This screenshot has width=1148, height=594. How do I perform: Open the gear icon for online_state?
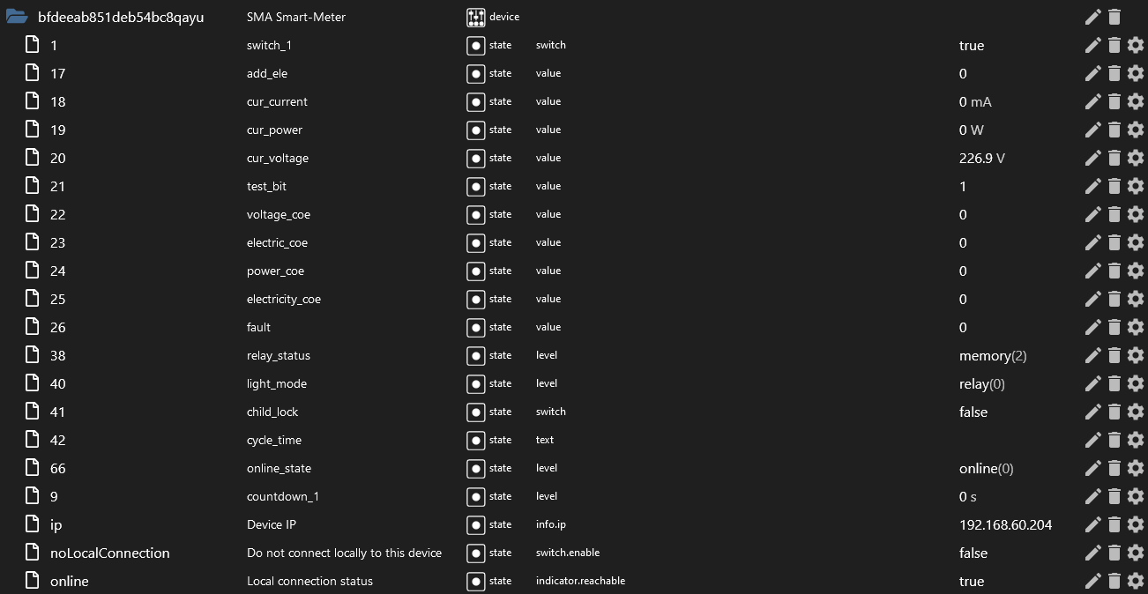[x=1135, y=468]
